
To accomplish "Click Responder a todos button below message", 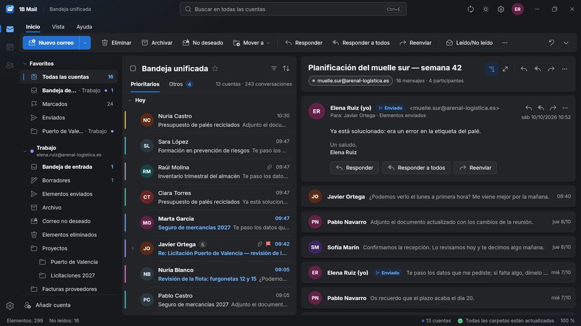I will pyautogui.click(x=416, y=168).
